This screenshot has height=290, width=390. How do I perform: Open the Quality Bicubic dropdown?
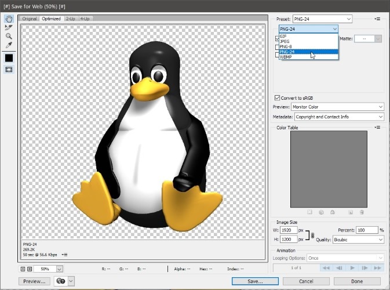[x=358, y=240]
